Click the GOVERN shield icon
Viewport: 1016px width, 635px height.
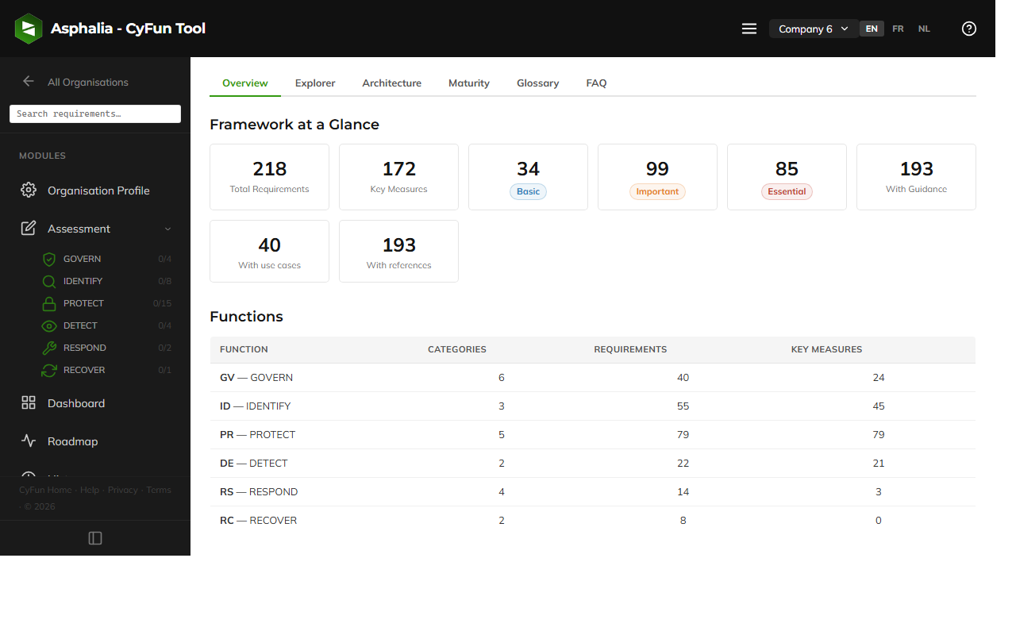click(49, 258)
